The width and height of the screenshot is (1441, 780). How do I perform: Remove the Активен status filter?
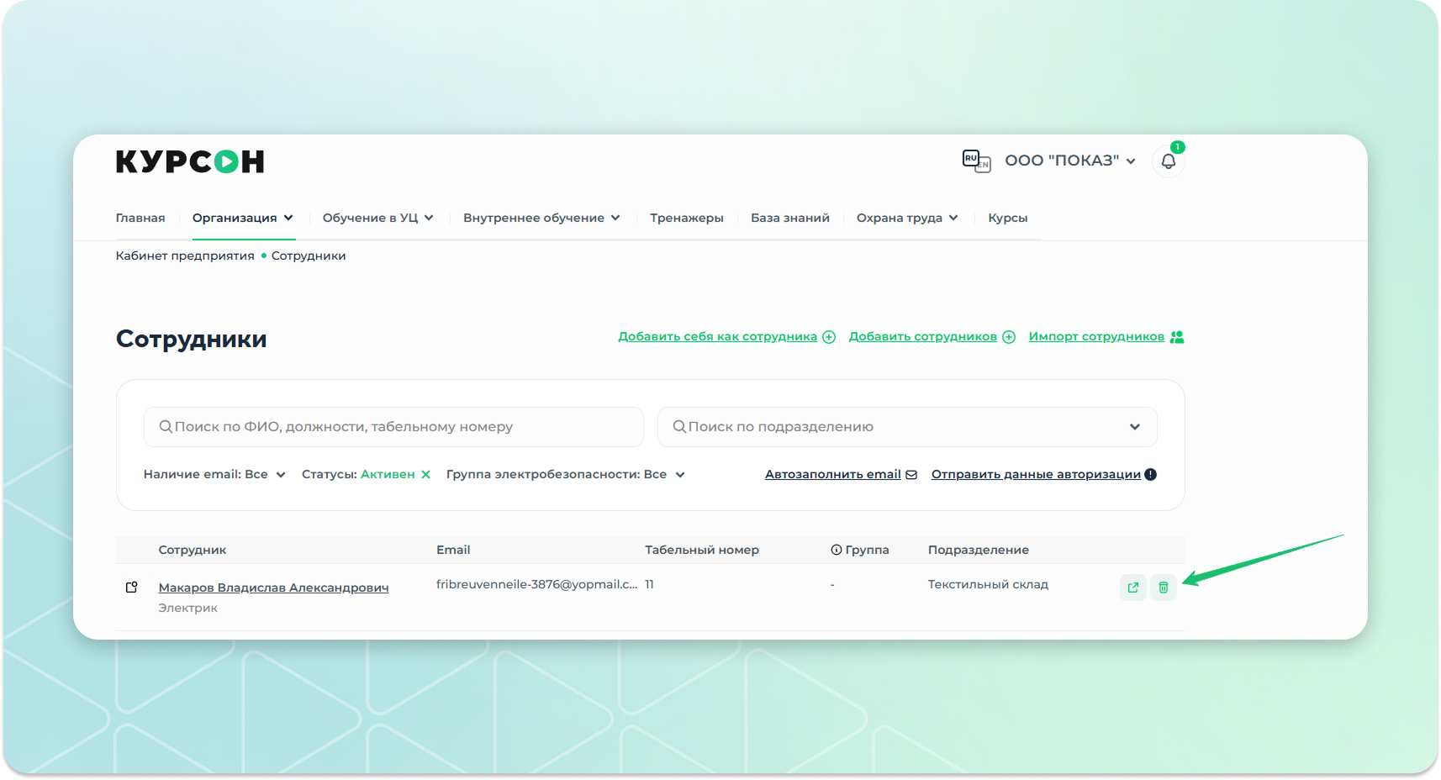(x=426, y=474)
